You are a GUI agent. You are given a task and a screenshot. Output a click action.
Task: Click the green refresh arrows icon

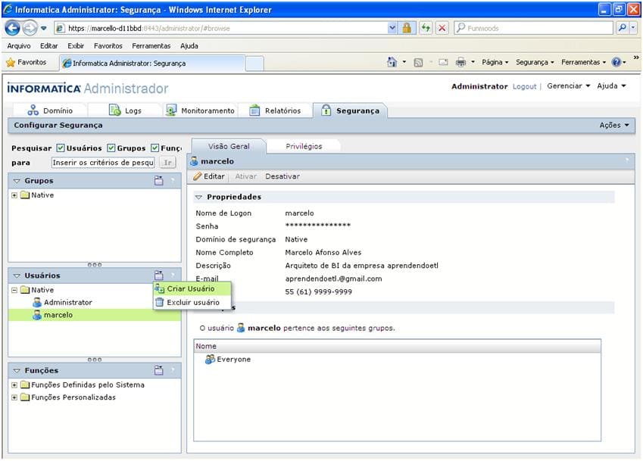426,28
